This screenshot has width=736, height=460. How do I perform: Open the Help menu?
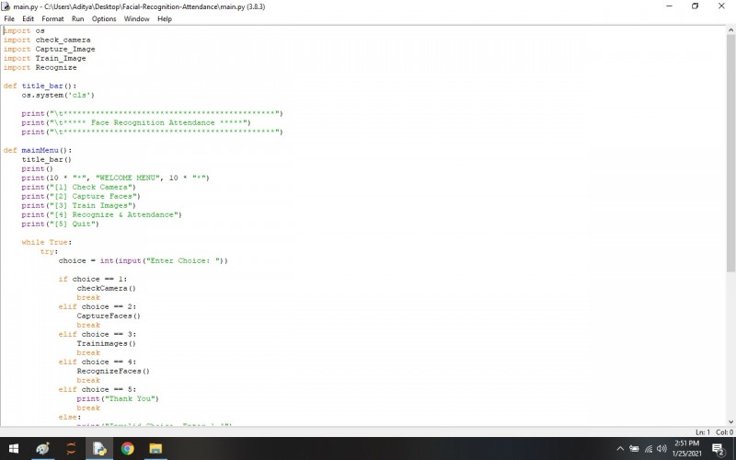click(165, 18)
